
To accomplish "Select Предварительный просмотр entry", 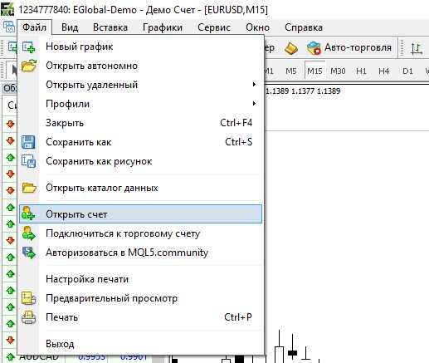I will 140,298.
